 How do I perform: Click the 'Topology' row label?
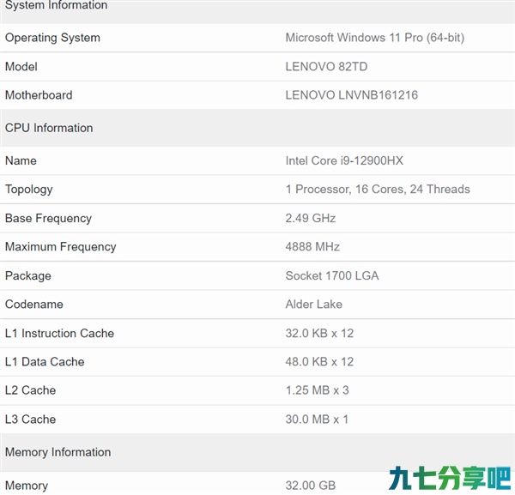click(x=29, y=190)
